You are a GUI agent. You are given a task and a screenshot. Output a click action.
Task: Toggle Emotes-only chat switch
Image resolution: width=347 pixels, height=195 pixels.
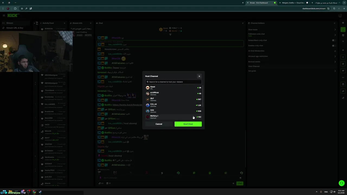[334, 45]
